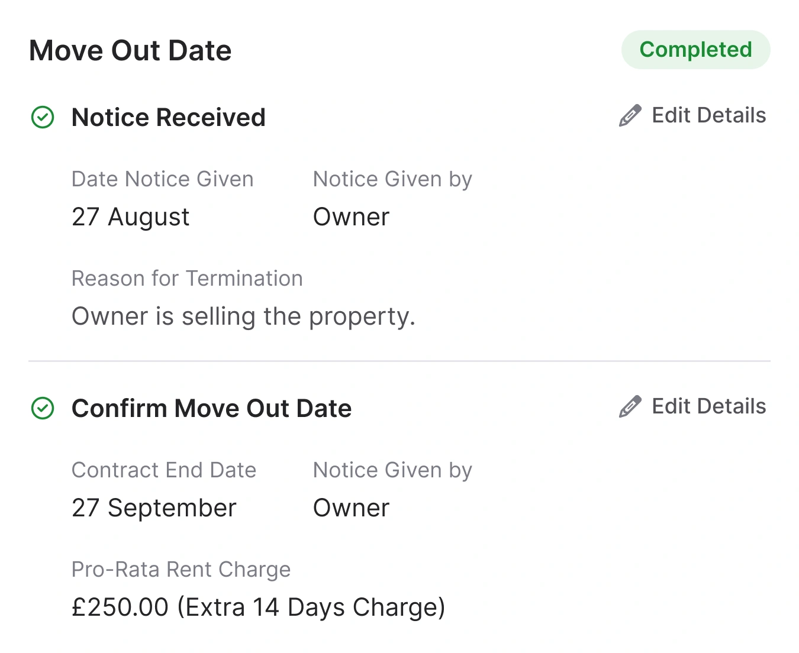This screenshot has width=799, height=653.
Task: Open Edit Details for Notice Received
Action: tap(708, 115)
